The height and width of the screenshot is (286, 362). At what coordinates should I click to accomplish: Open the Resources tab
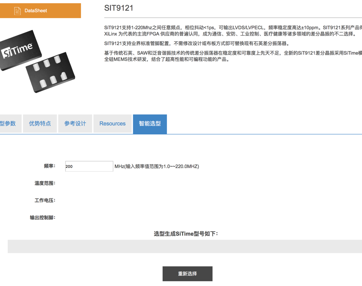click(x=112, y=124)
